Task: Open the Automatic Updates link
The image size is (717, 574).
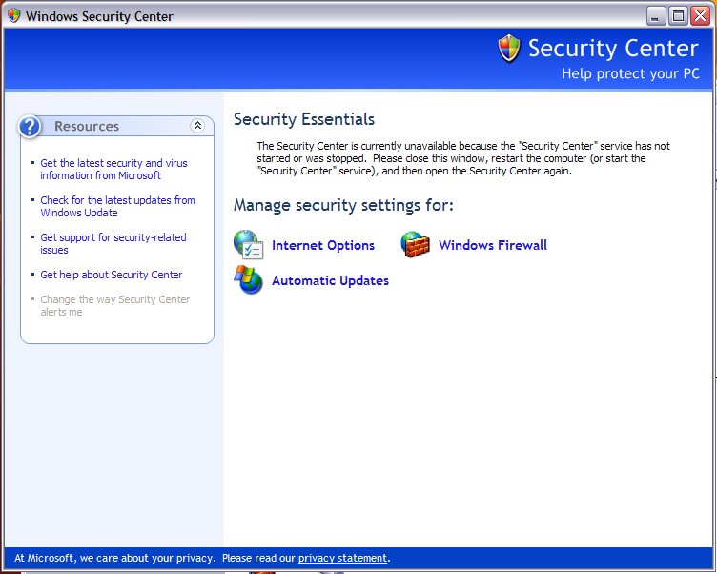Action: click(x=330, y=280)
